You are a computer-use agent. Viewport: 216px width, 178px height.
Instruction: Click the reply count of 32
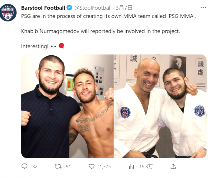(35, 167)
